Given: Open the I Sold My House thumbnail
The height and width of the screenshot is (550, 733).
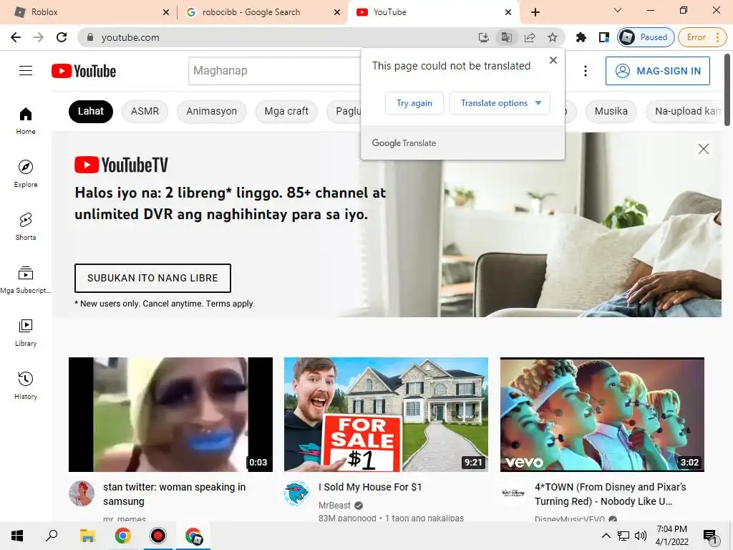Looking at the screenshot, I should 386,415.
